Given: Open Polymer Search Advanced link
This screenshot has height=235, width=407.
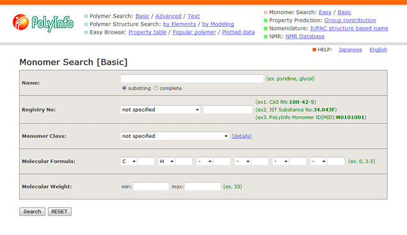Looking at the screenshot, I should tap(168, 16).
